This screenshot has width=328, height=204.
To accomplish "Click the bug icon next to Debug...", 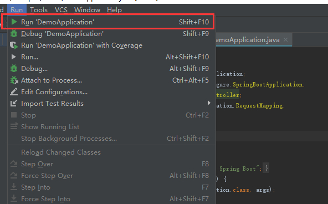I will point(14,68).
